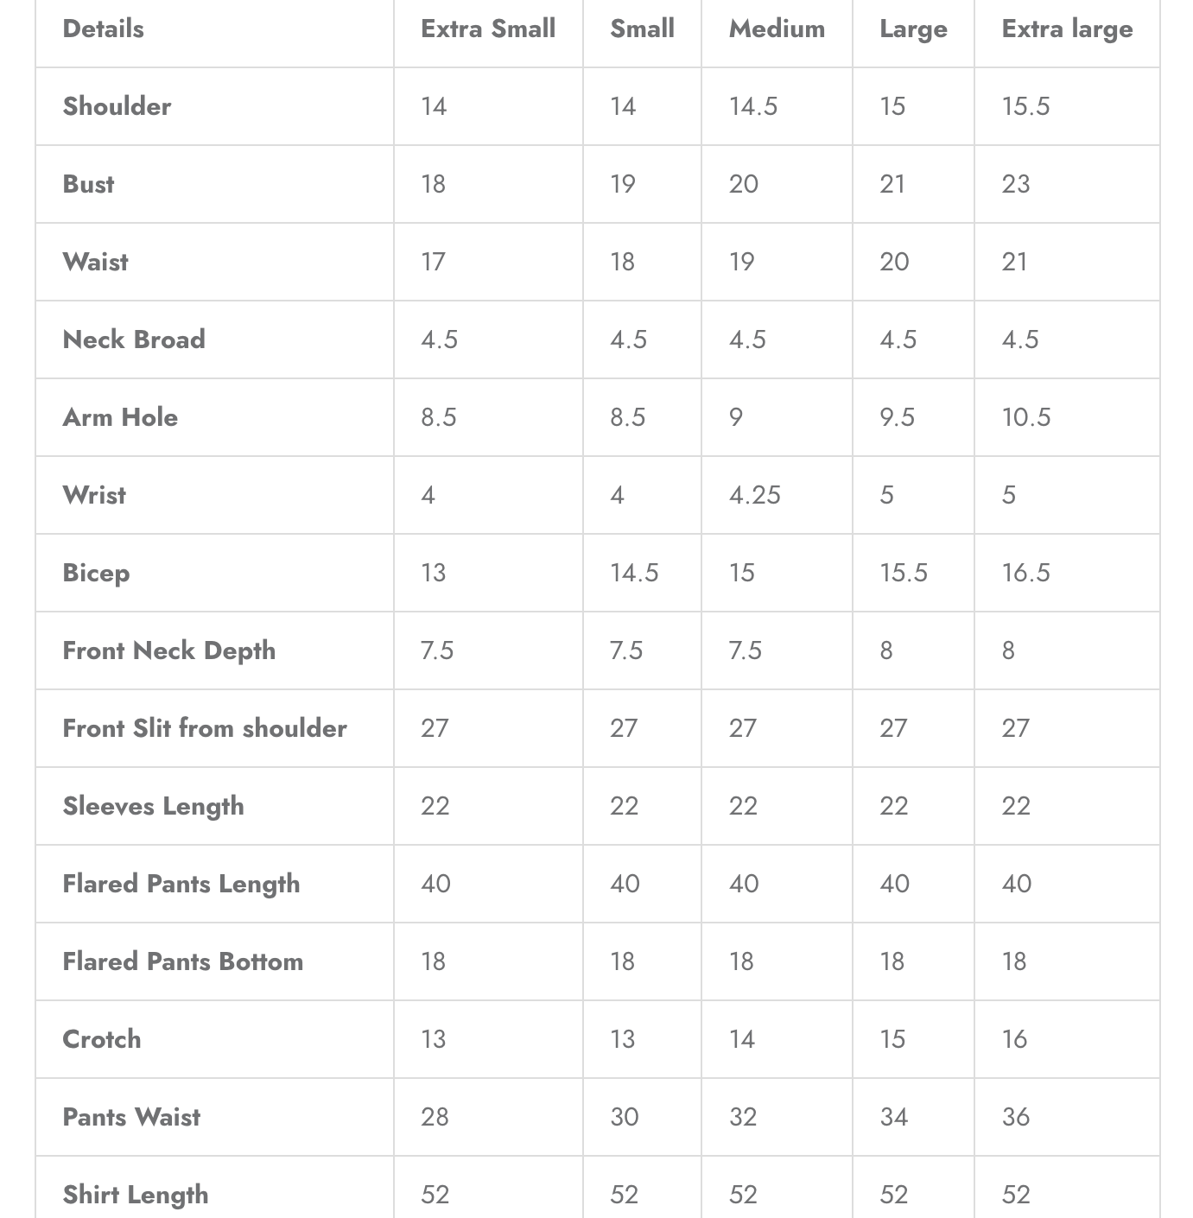1193x1218 pixels.
Task: Select the Front Neck Depth label
Action: [x=168, y=650]
